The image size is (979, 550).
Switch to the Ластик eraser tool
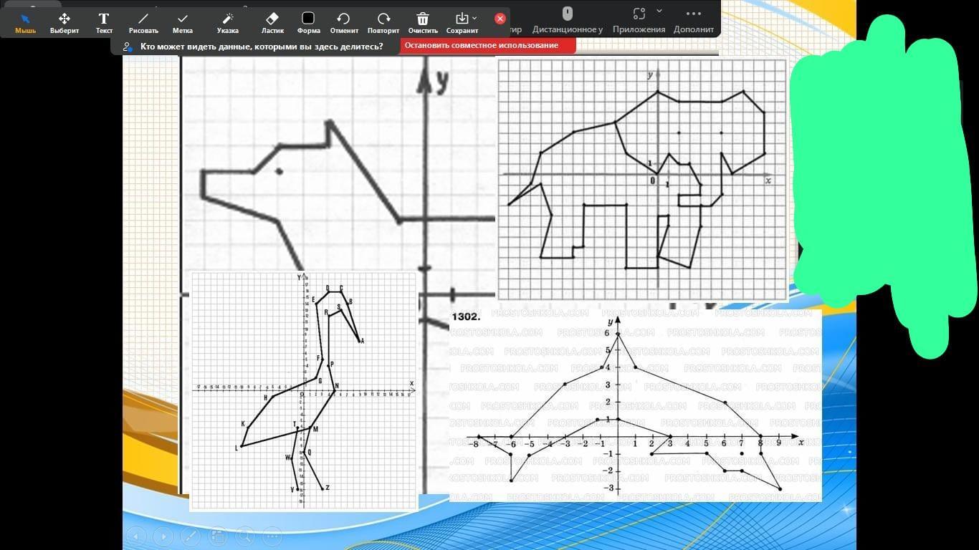point(272,23)
